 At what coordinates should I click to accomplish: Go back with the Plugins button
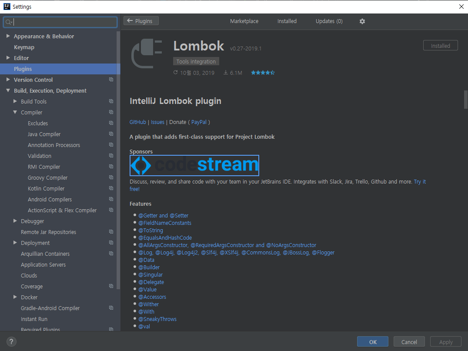tap(141, 21)
